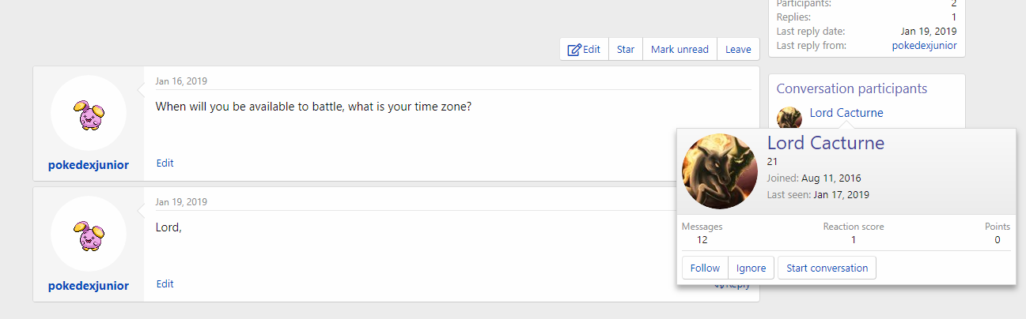
Task: Ignore Lord Cacturne
Action: point(751,268)
